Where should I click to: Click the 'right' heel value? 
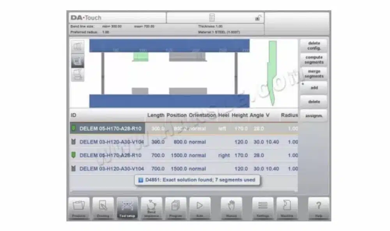pos(224,155)
